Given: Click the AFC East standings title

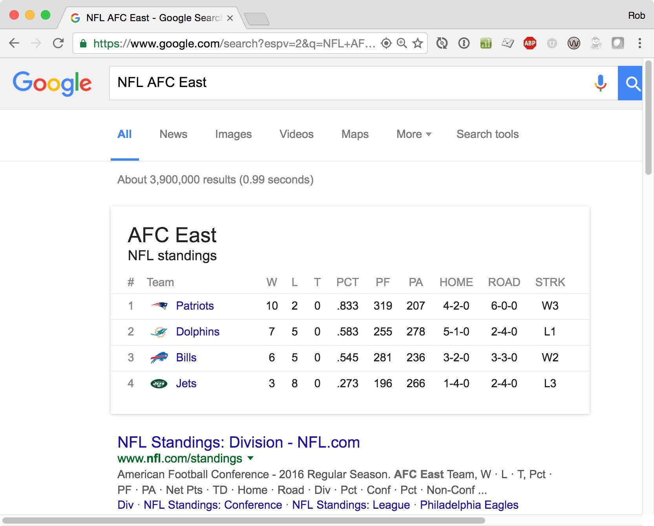Looking at the screenshot, I should [x=172, y=235].
